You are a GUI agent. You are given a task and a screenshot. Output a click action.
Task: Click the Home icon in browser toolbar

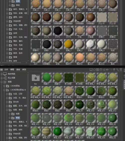pyautogui.click(x=94, y=70)
